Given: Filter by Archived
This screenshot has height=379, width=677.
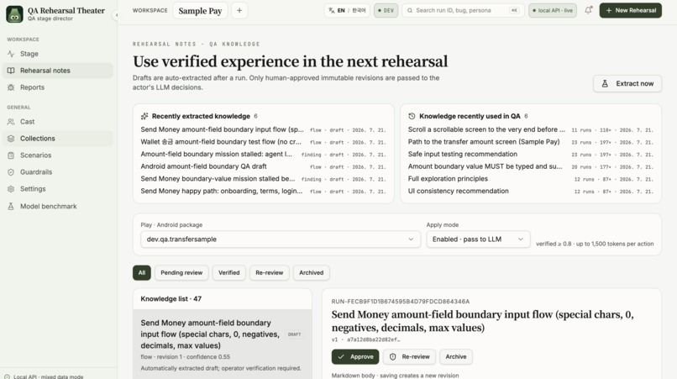Looking at the screenshot, I should pos(312,272).
